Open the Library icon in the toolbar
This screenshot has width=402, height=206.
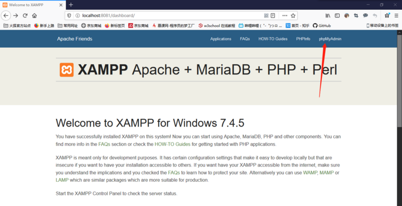[328, 15]
